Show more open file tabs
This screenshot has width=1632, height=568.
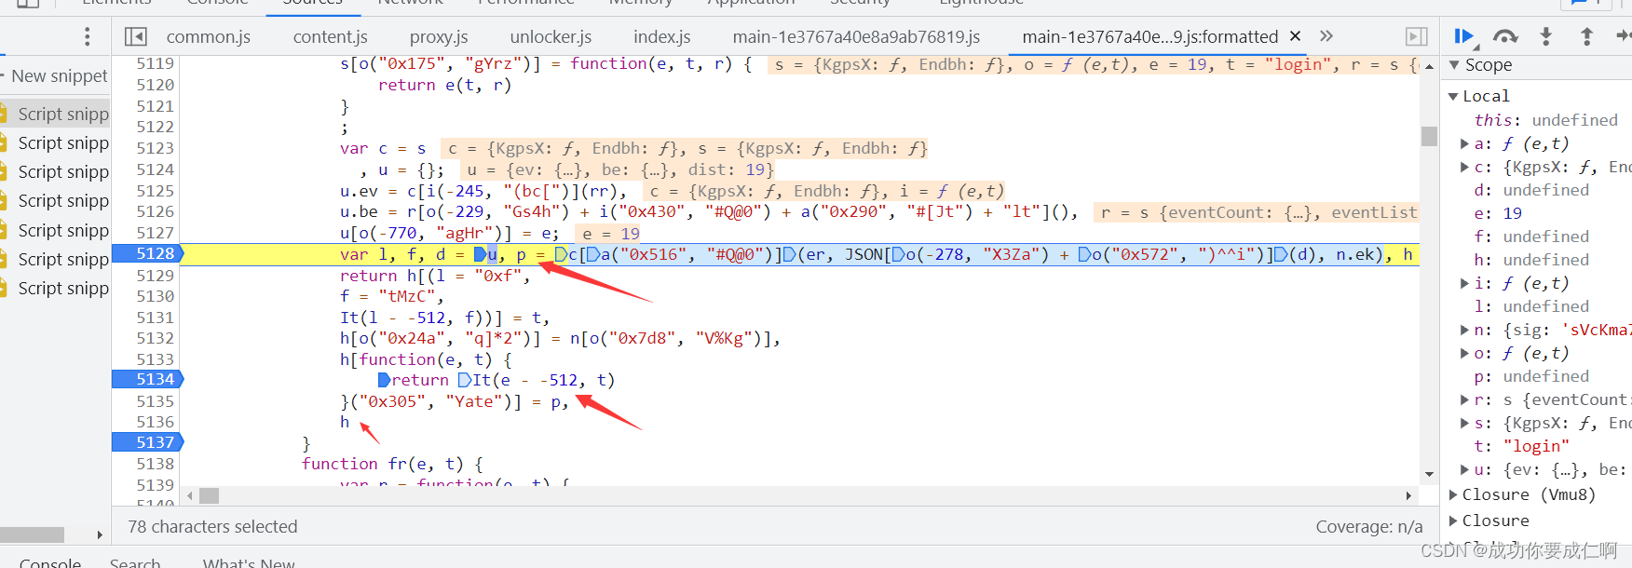tap(1326, 36)
